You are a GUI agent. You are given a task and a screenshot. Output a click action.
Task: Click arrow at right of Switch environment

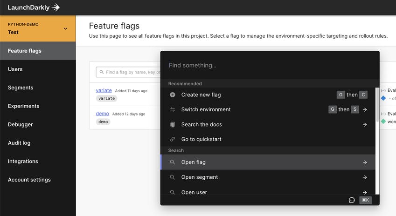click(x=365, y=110)
